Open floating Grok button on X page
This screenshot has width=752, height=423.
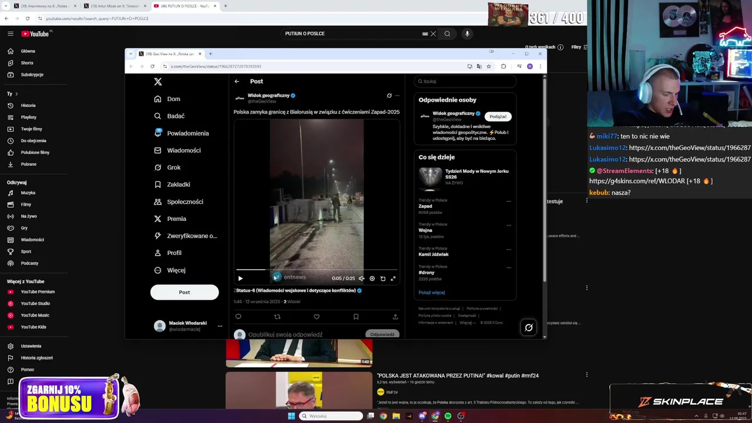529,328
